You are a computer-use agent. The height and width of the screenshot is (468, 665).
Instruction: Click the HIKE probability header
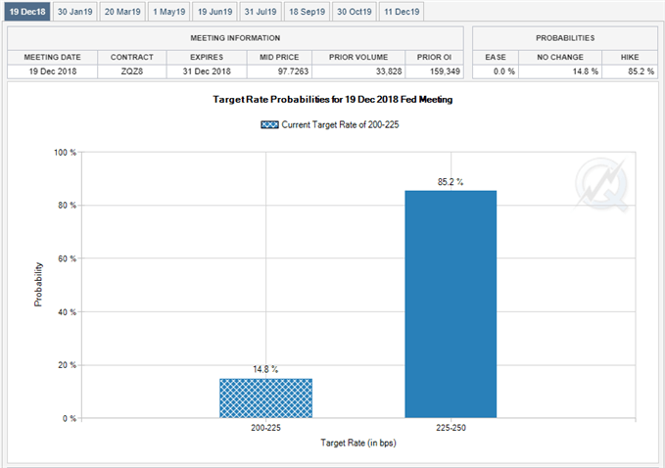click(630, 57)
